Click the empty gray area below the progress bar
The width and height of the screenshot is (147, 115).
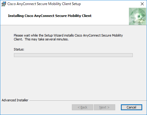73,77
